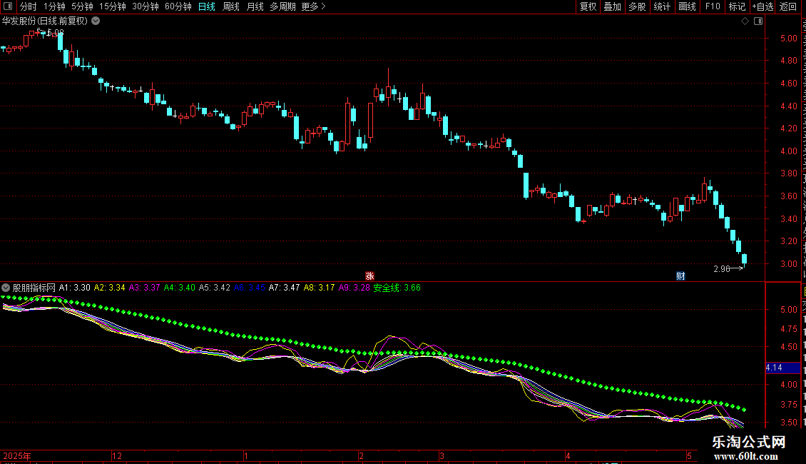The height and width of the screenshot is (464, 806).
Task: Switch to 分时 intraday view
Action: (x=29, y=6)
